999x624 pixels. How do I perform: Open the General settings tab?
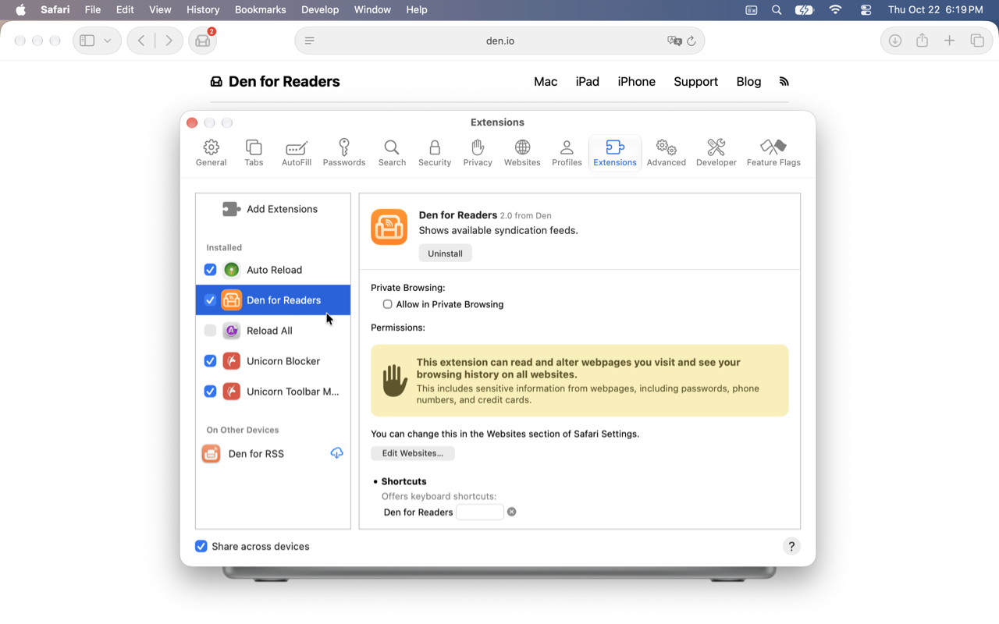(x=211, y=153)
